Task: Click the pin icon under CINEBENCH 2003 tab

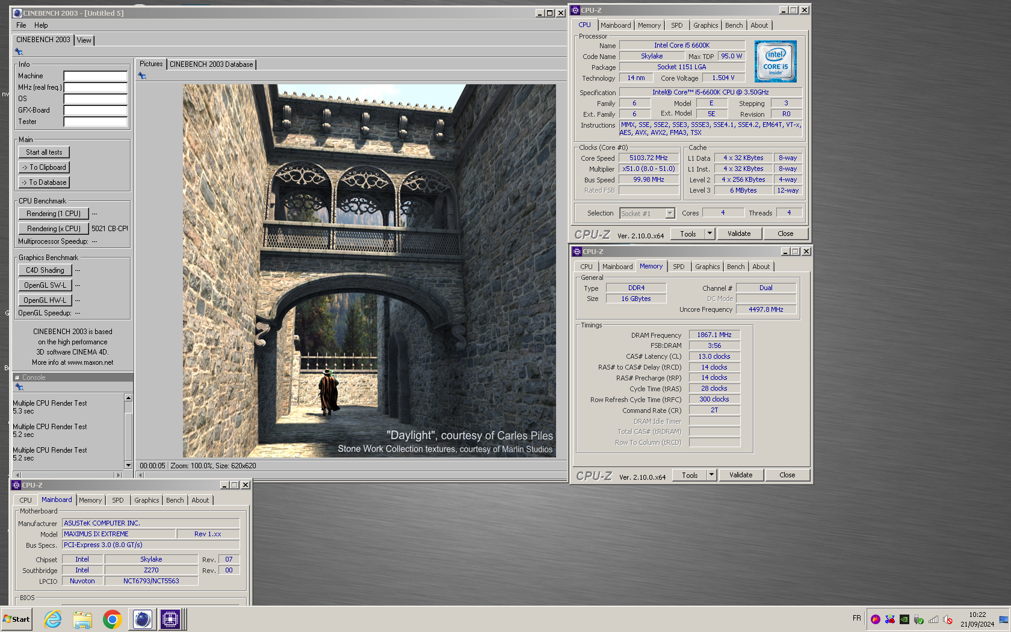Action: [x=19, y=52]
